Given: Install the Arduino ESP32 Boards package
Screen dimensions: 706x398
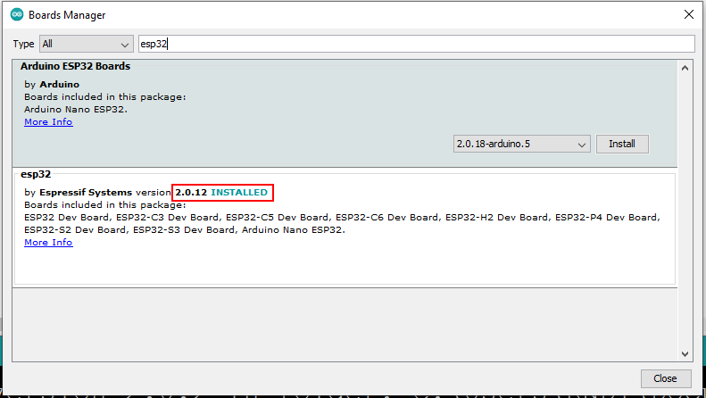Looking at the screenshot, I should [x=623, y=144].
